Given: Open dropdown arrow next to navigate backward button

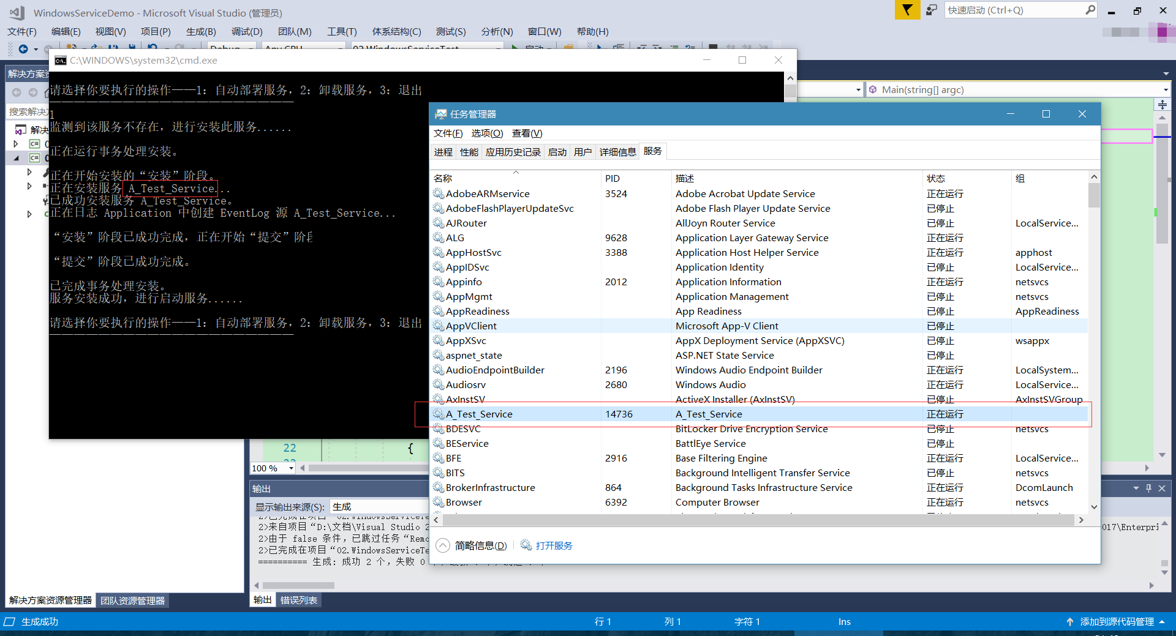Looking at the screenshot, I should point(36,49).
